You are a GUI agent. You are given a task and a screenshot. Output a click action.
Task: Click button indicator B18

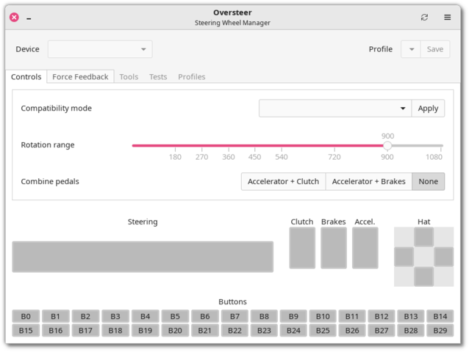[115, 331]
